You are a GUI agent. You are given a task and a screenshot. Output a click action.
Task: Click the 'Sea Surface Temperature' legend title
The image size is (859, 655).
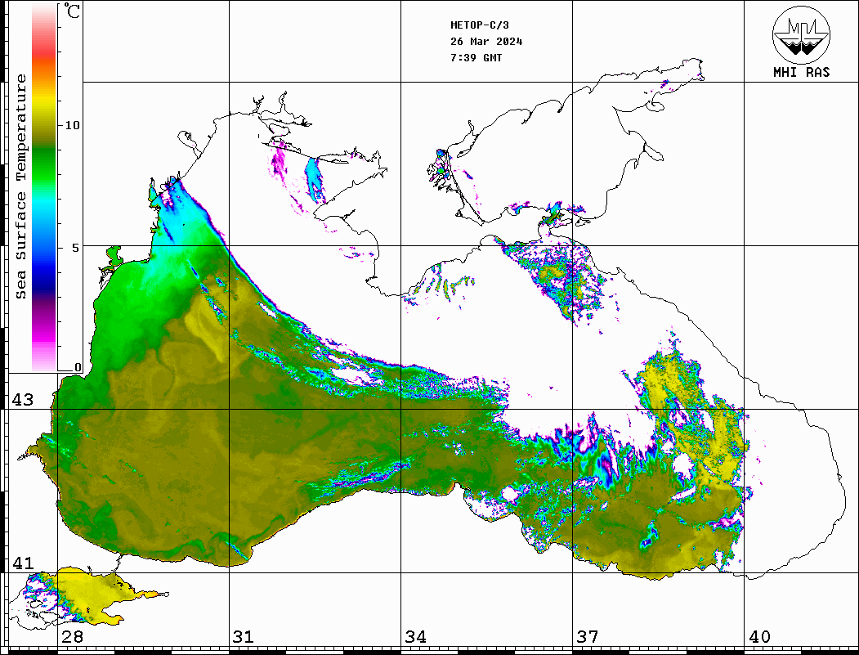(x=20, y=186)
